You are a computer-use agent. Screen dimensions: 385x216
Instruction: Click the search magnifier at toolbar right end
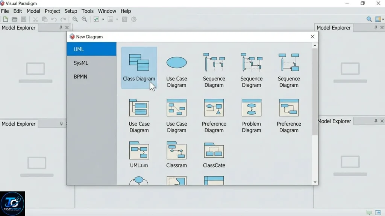pyautogui.click(x=369, y=19)
